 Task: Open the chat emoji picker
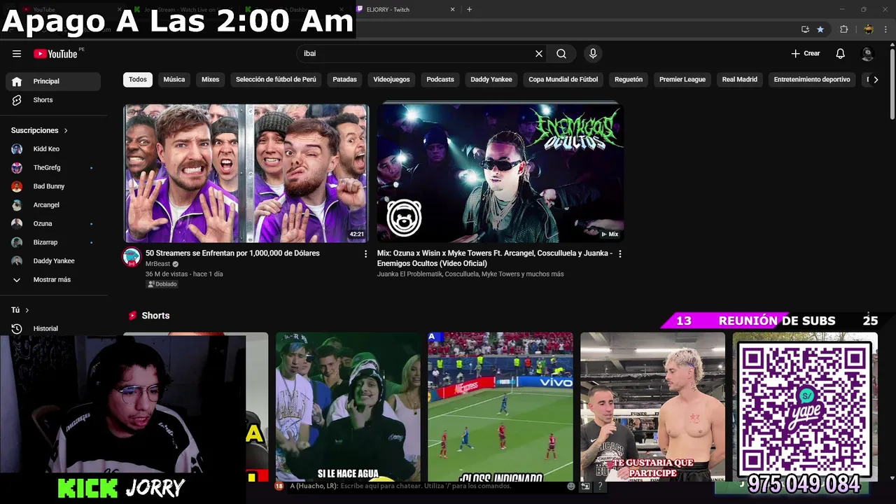pyautogui.click(x=571, y=486)
